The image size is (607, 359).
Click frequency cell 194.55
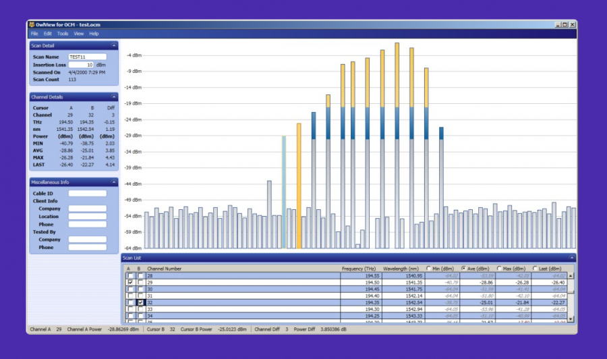pyautogui.click(x=362, y=276)
